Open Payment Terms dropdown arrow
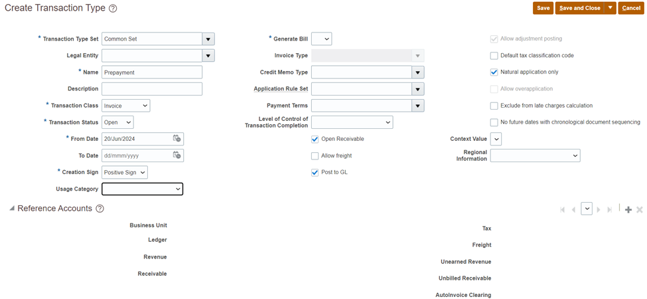Image resolution: width=647 pixels, height=299 pixels. (418, 106)
